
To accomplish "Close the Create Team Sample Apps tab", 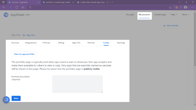I will pyautogui.click(x=107, y=2).
